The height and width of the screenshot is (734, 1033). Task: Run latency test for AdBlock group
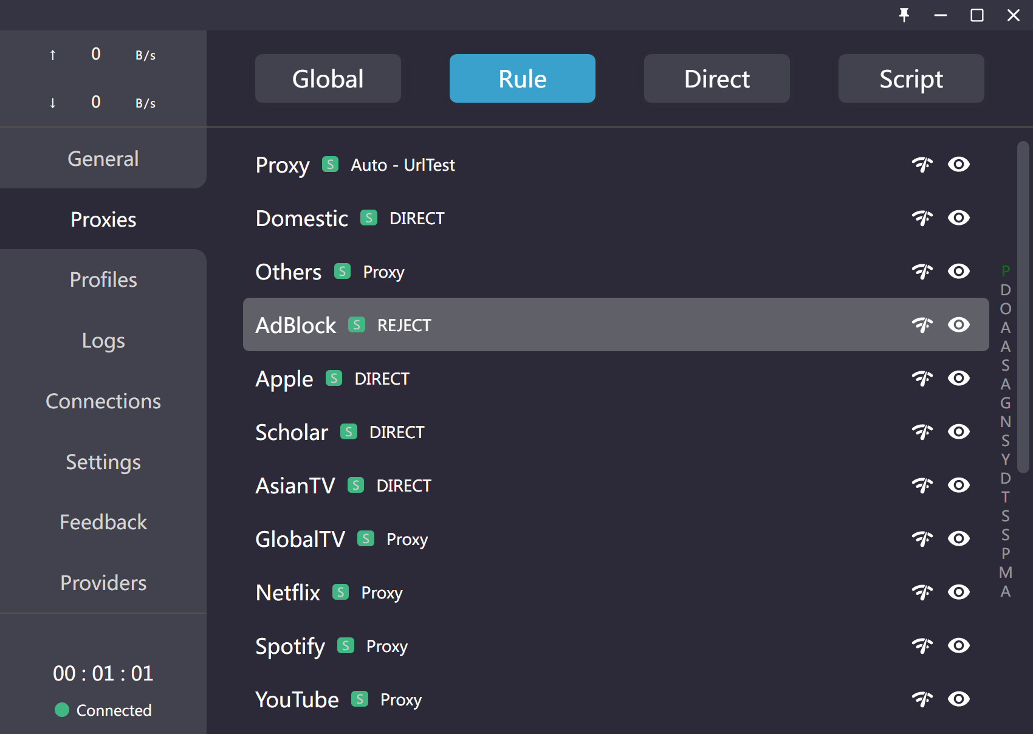click(922, 325)
